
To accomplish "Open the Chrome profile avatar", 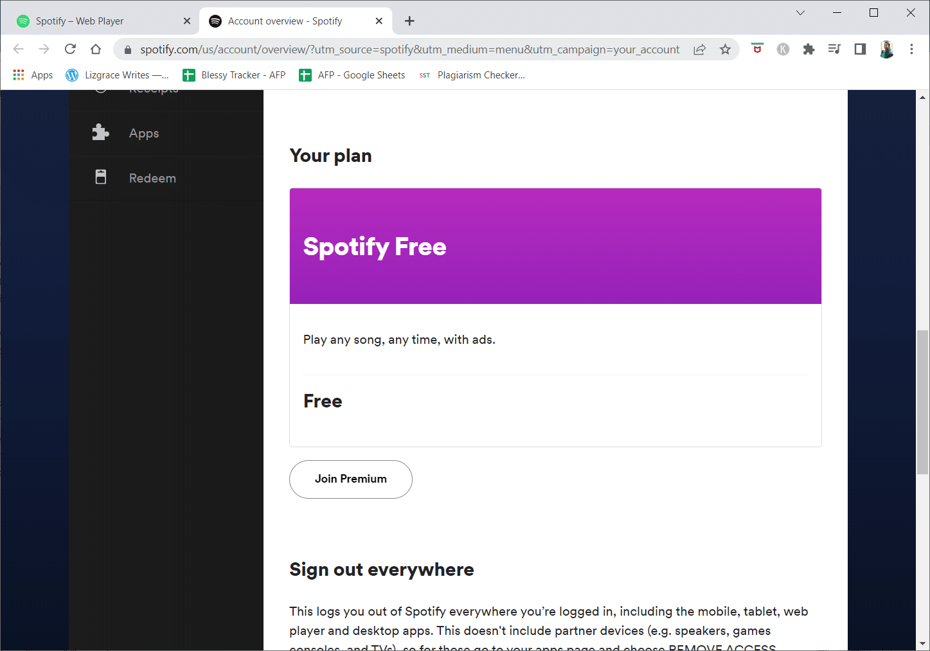I will point(886,49).
